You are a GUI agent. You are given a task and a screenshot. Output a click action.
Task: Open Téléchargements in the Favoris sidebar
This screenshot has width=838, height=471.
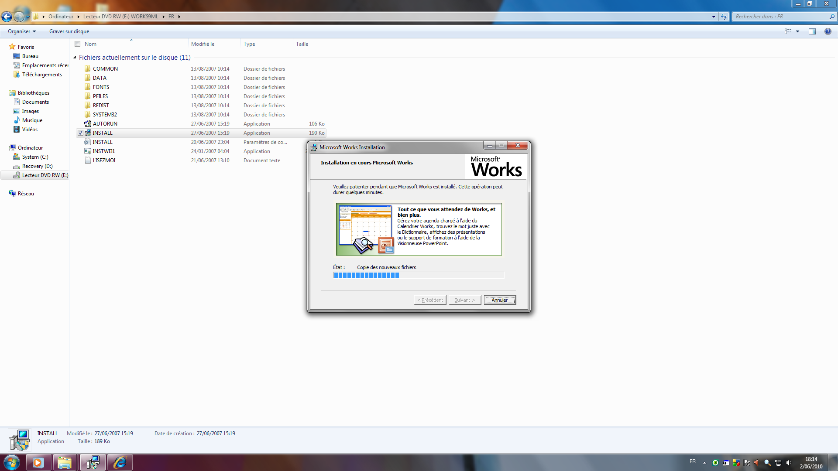(x=42, y=75)
